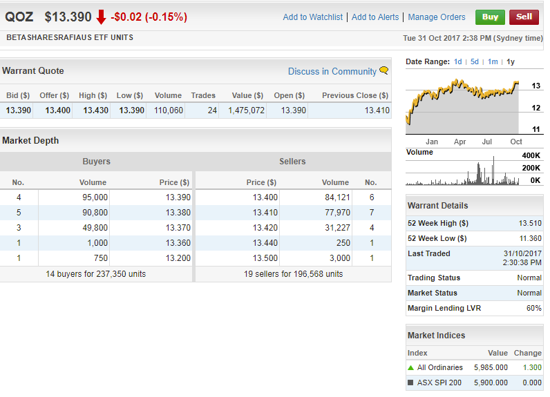Click the one-year price chart
The image size is (550, 397).
[x=462, y=106]
